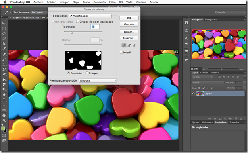248x153 pixels.
Task: Click the Add to Sample eyedropper
Action: click(x=129, y=45)
